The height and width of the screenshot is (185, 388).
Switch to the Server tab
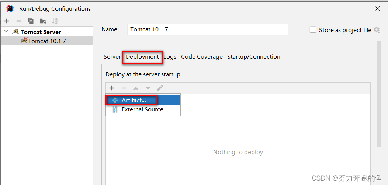(112, 57)
